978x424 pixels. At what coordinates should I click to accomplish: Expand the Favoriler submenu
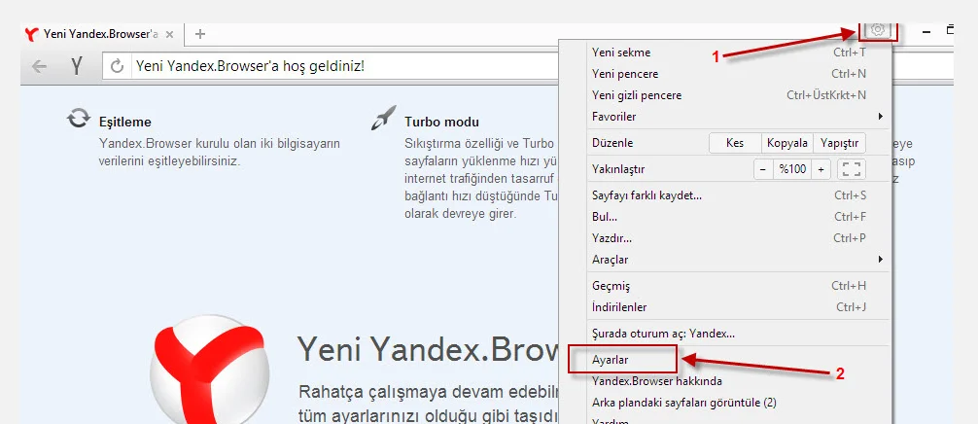(736, 117)
